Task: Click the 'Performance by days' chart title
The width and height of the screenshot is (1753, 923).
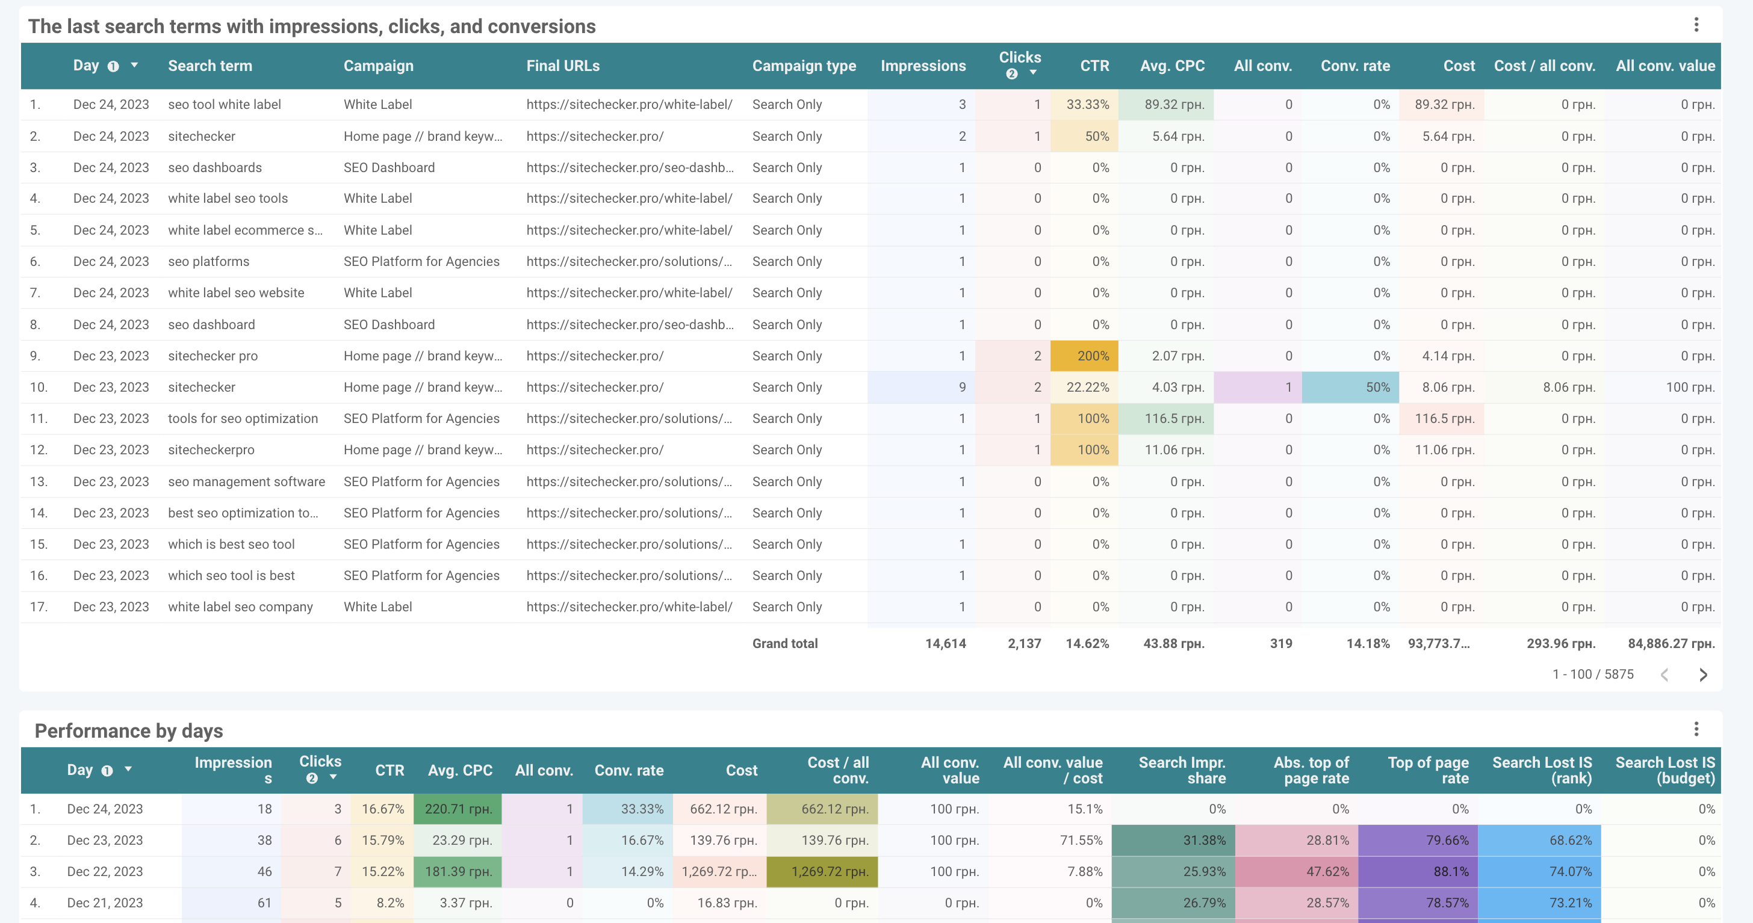Action: (129, 730)
